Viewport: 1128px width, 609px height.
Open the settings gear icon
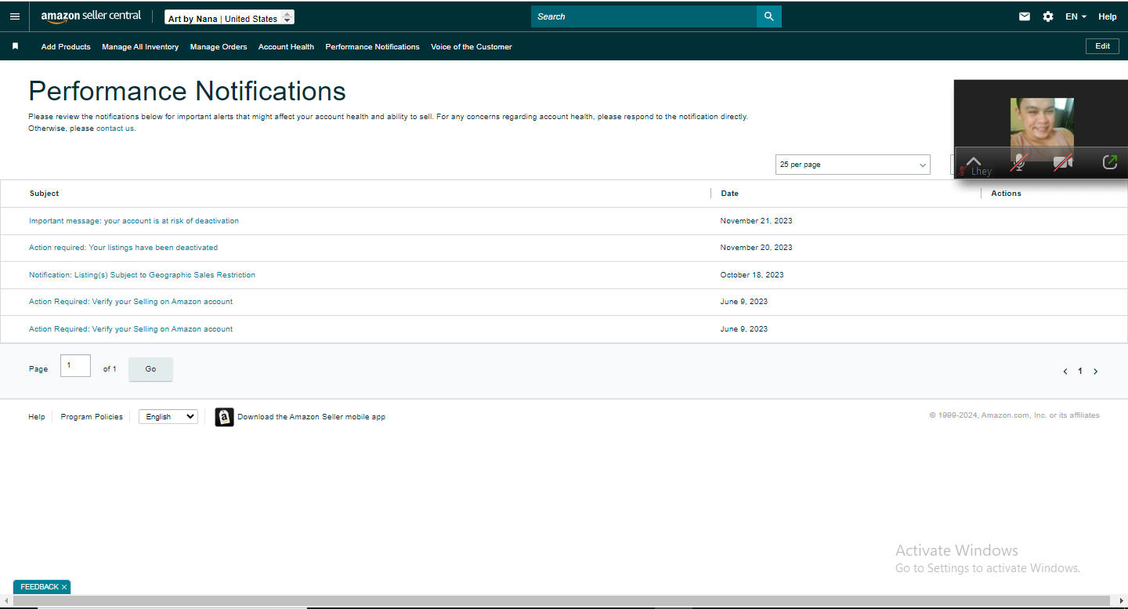tap(1048, 16)
